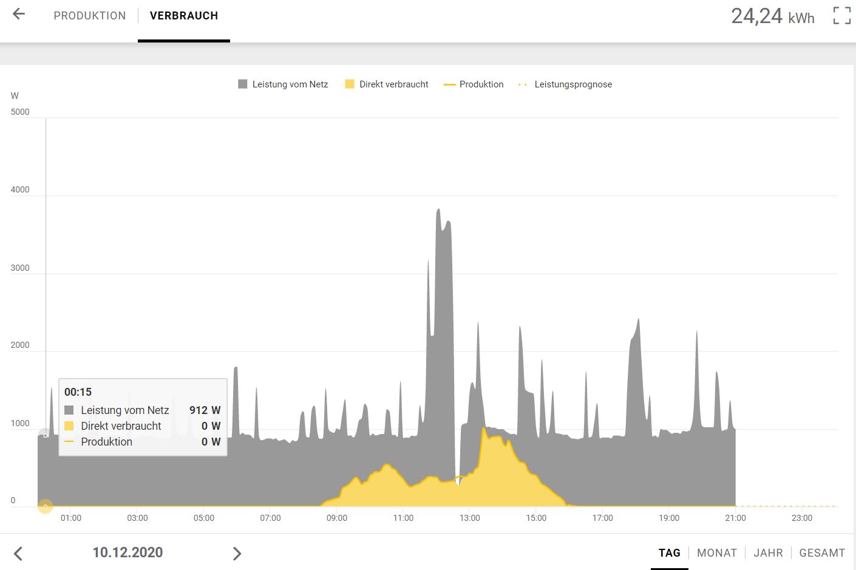Switch to GESAMT view
The image size is (856, 570).
click(x=822, y=553)
